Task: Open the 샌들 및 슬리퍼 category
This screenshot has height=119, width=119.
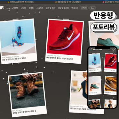Action: pos(63,8)
